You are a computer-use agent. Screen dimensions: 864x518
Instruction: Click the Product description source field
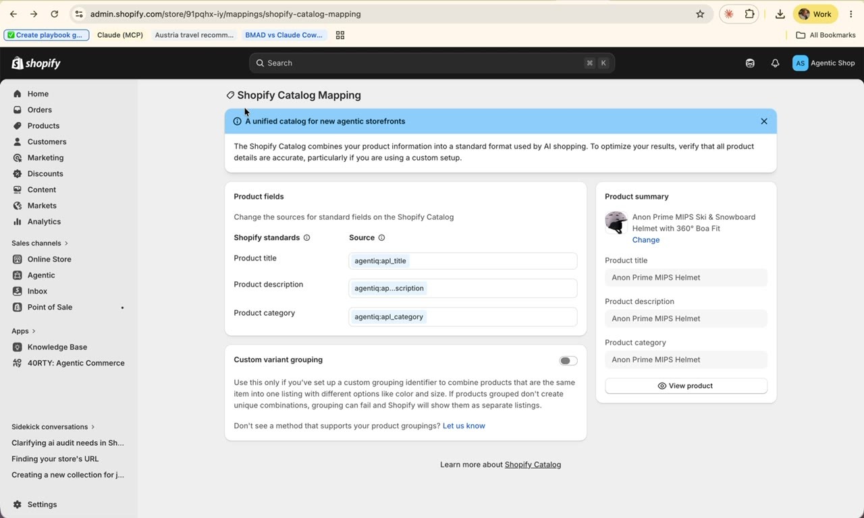[x=462, y=288]
